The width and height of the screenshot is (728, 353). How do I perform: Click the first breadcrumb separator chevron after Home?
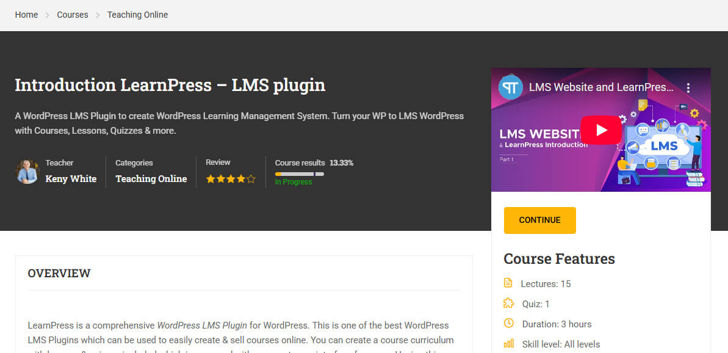click(x=48, y=15)
